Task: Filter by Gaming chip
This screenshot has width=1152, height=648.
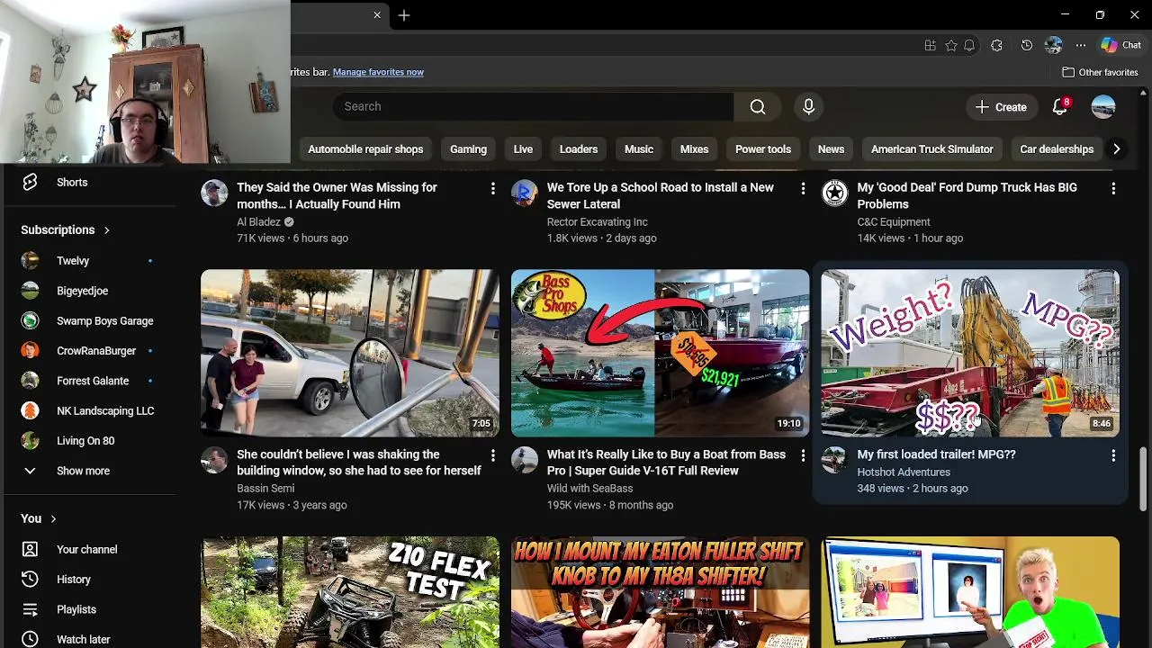Action: tap(468, 149)
